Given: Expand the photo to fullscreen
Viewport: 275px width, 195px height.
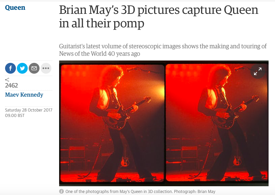Looking at the screenshot, I should pyautogui.click(x=258, y=71).
